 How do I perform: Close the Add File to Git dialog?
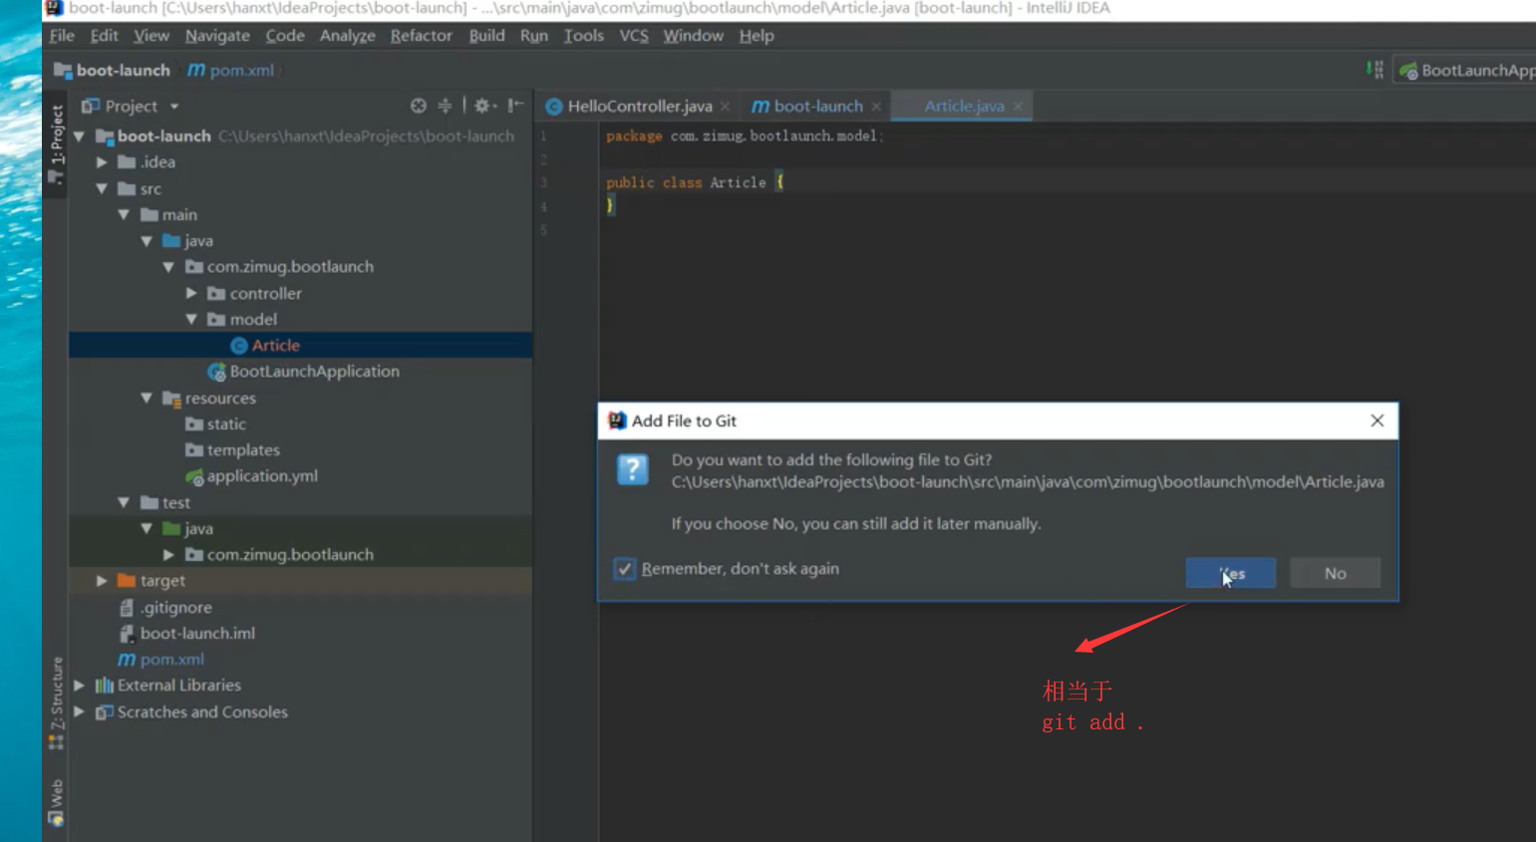click(x=1378, y=421)
